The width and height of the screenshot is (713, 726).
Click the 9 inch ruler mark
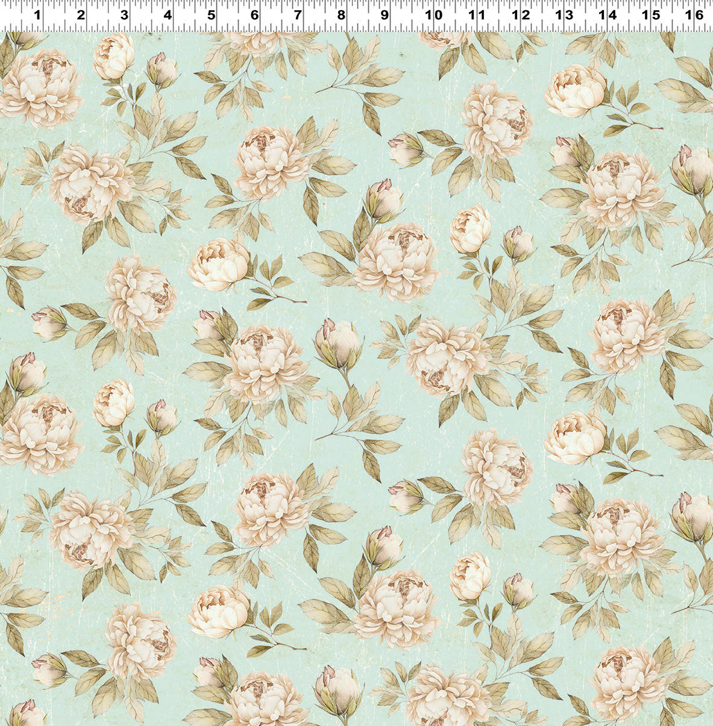coord(385,14)
